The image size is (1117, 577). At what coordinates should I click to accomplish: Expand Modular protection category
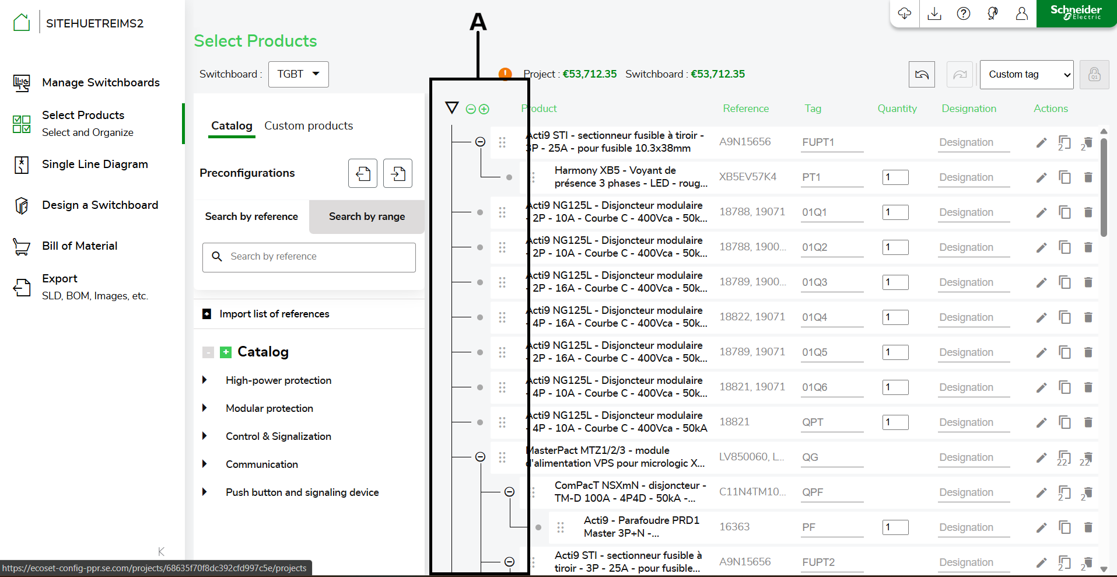click(205, 408)
